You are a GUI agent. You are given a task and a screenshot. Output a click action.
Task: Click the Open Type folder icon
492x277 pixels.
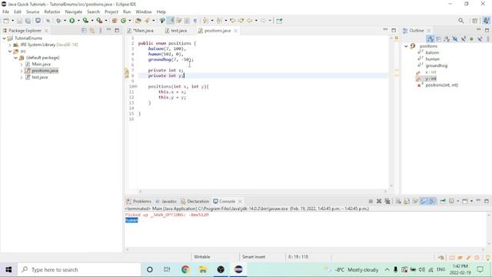(138, 21)
